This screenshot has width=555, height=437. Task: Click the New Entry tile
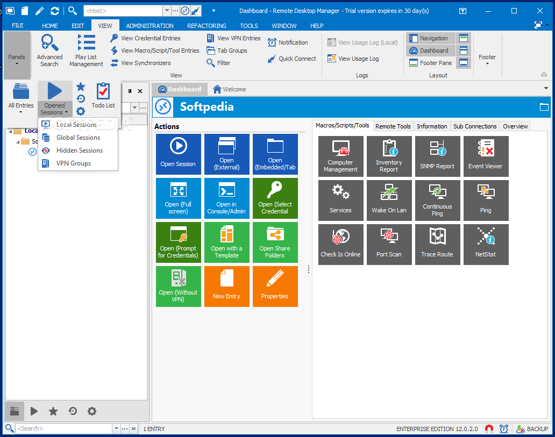[x=227, y=286]
